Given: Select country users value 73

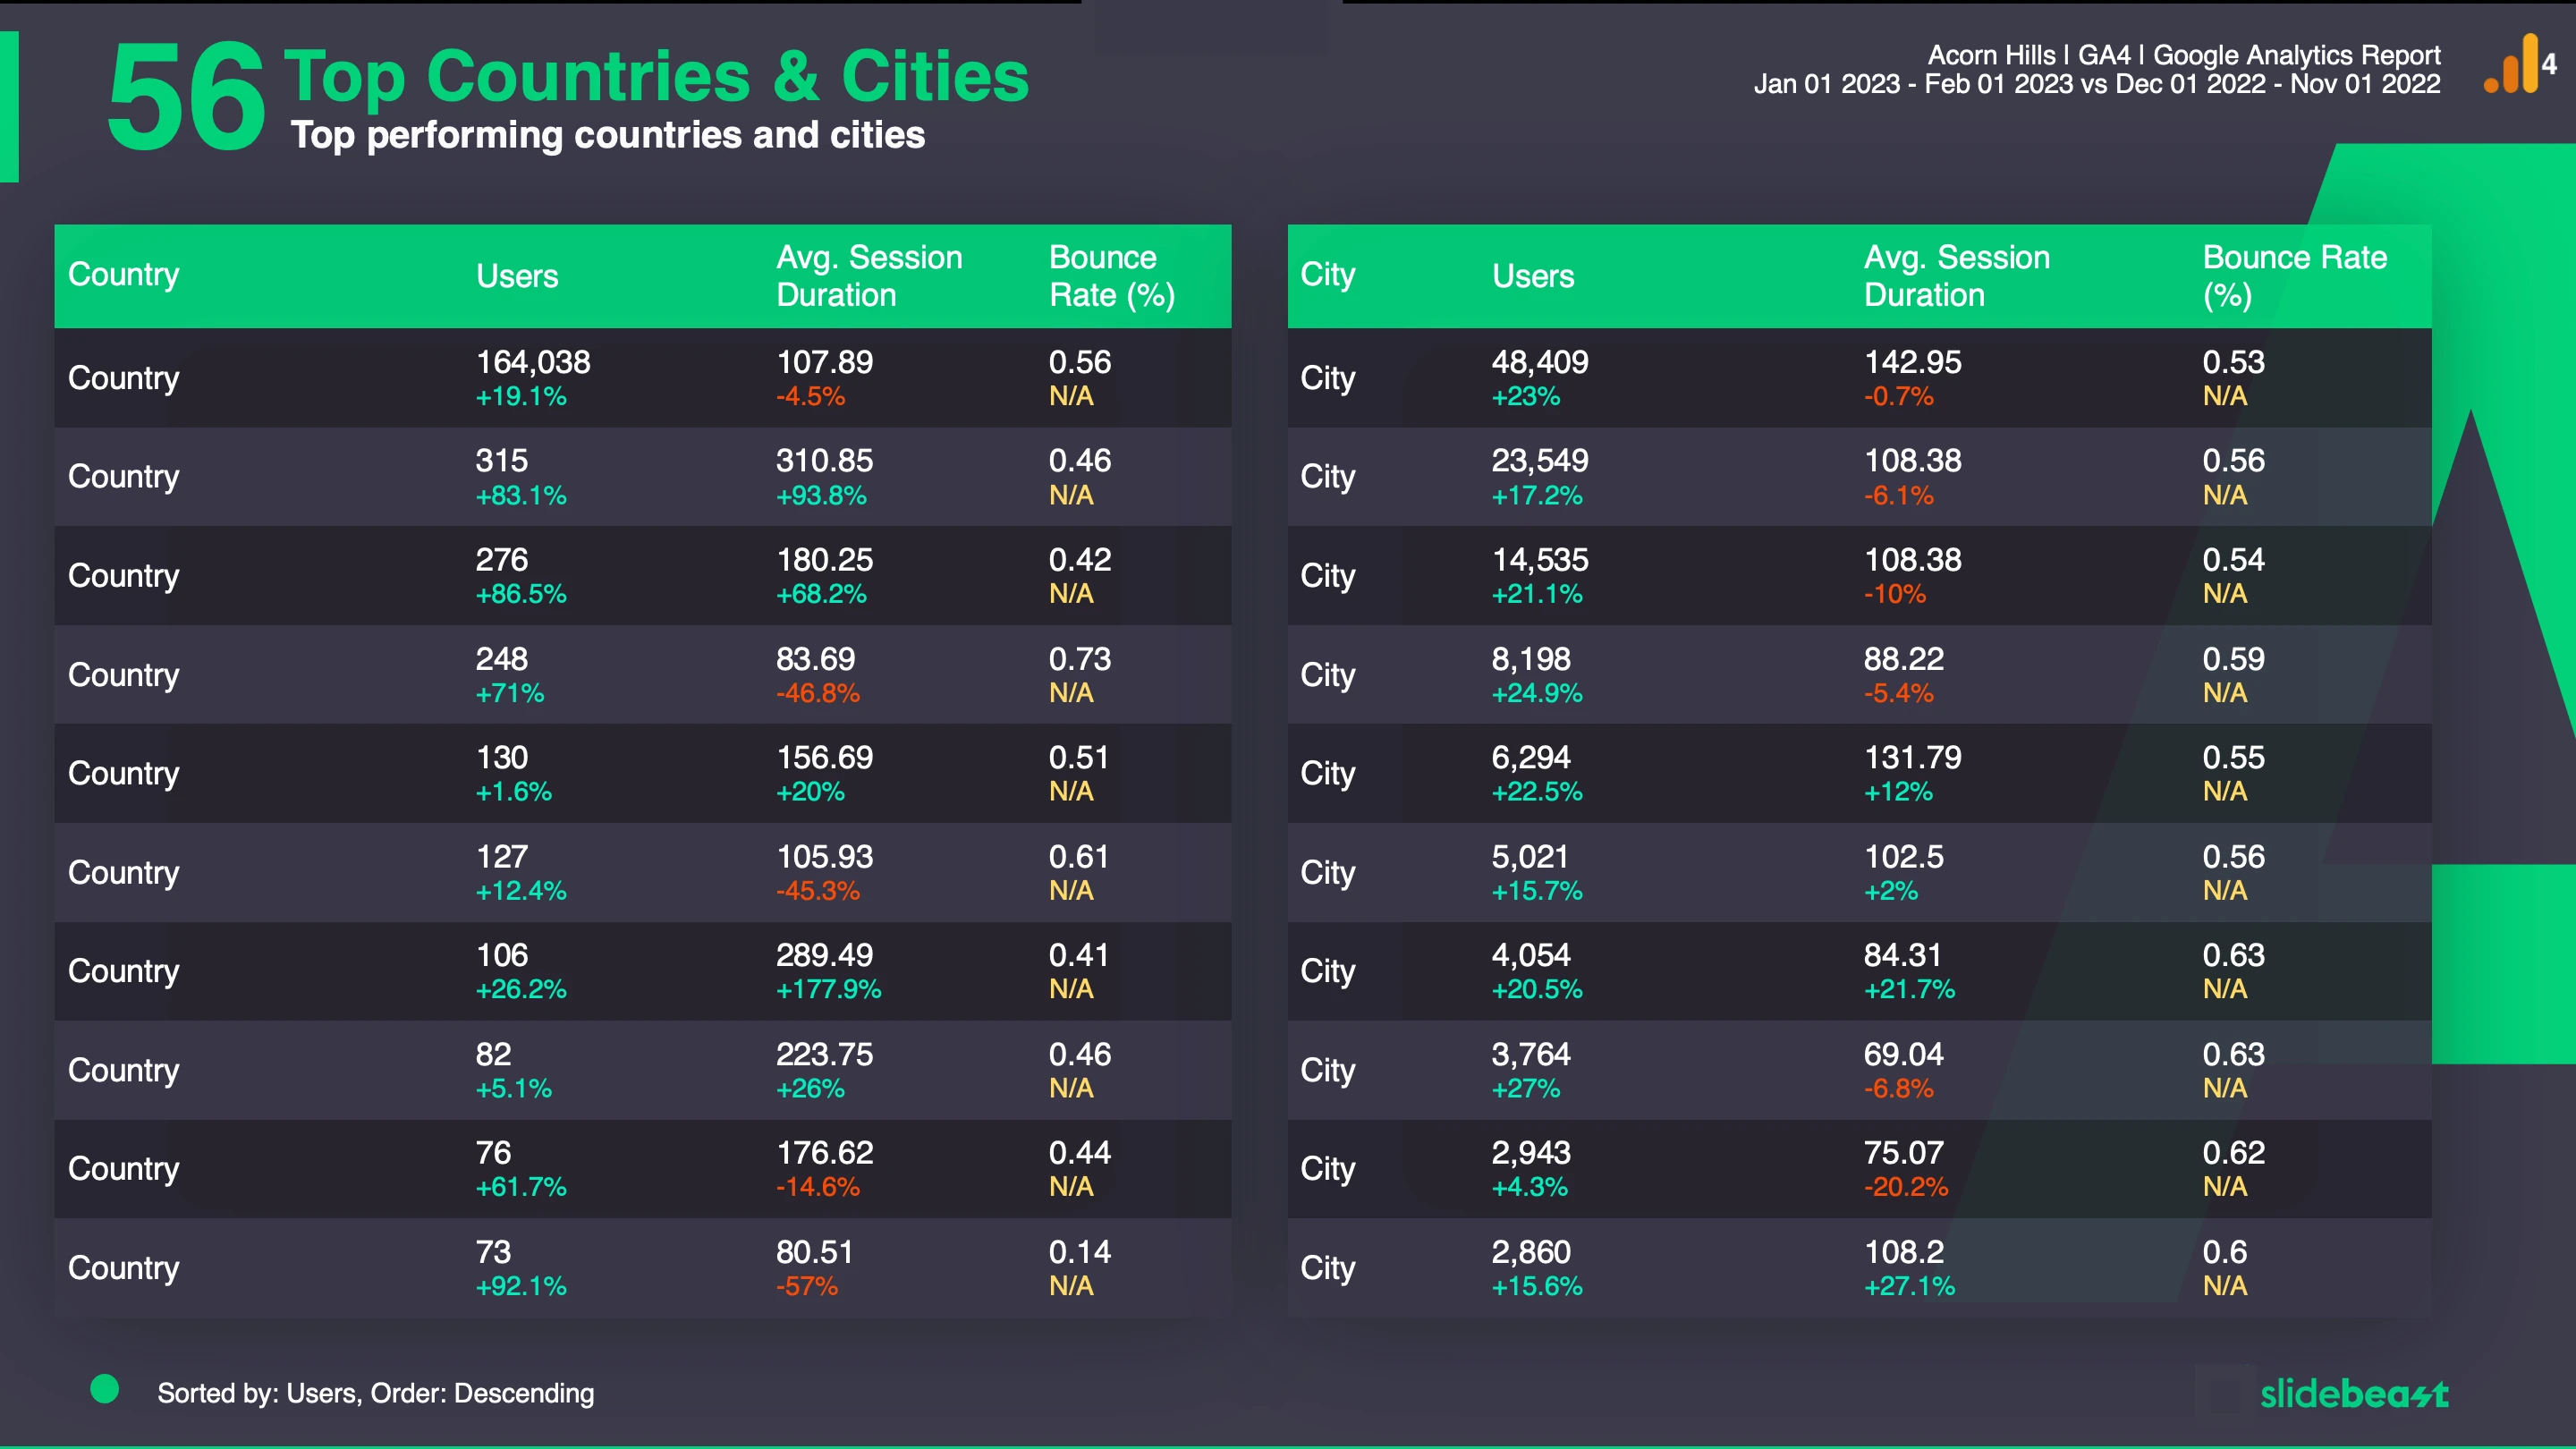Looking at the screenshot, I should tap(494, 1252).
